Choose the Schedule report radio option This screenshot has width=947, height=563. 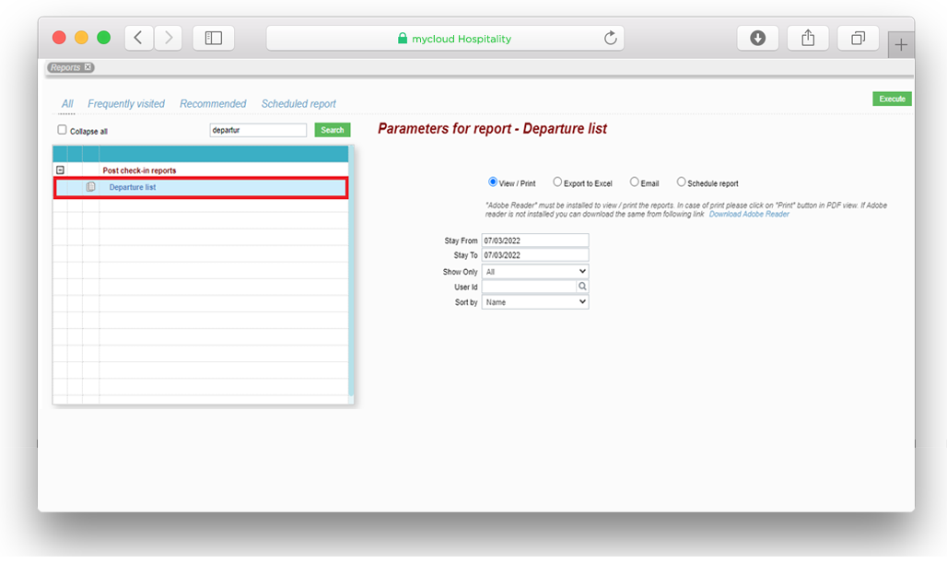pyautogui.click(x=682, y=182)
